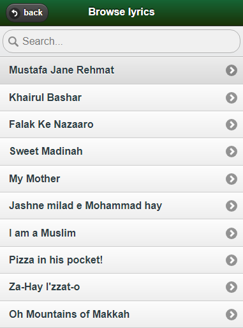Viewport: 243px width, 328px height.
Task: Select the Pizza in his pocket! entry
Action: click(121, 260)
